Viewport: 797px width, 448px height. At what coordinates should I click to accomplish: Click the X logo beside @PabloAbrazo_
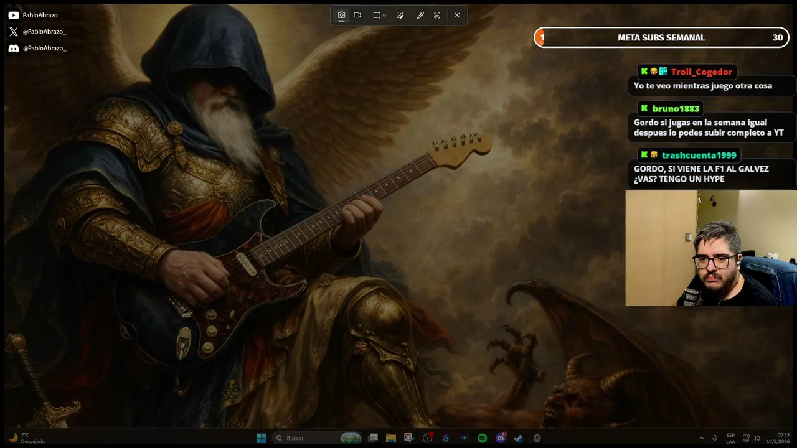[13, 32]
